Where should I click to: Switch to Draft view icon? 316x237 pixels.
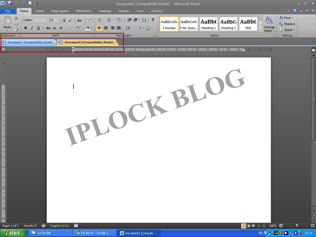(264, 226)
